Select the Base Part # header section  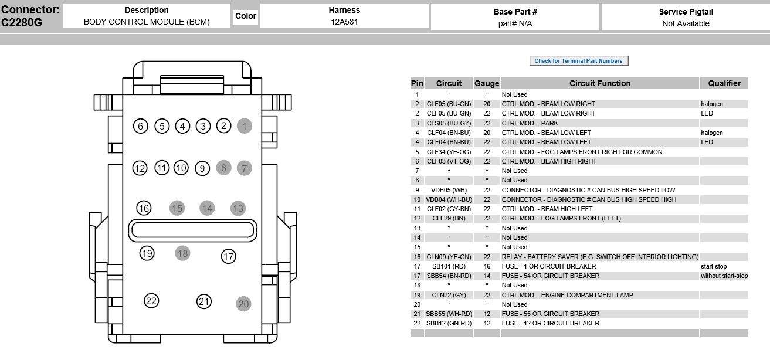point(515,16)
